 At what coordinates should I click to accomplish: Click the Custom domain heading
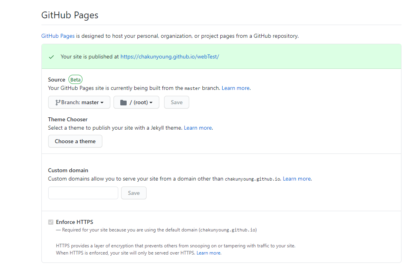(68, 170)
